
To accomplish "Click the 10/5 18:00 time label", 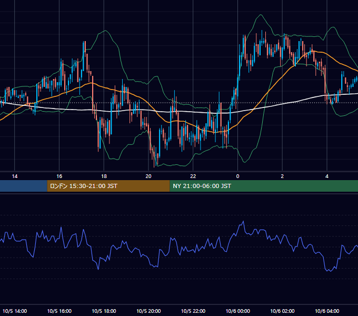I will 104,311.
